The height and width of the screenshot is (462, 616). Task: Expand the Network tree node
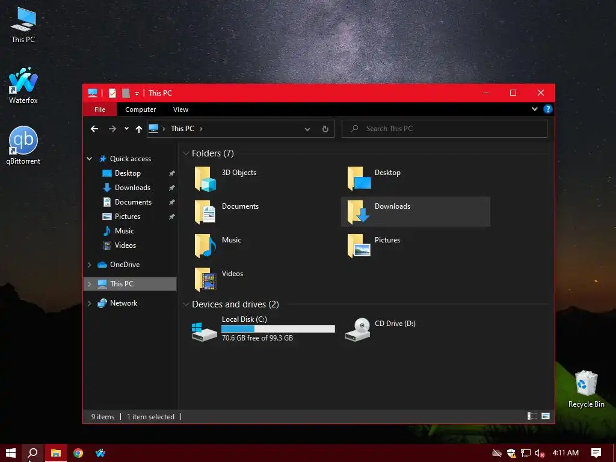coord(90,303)
